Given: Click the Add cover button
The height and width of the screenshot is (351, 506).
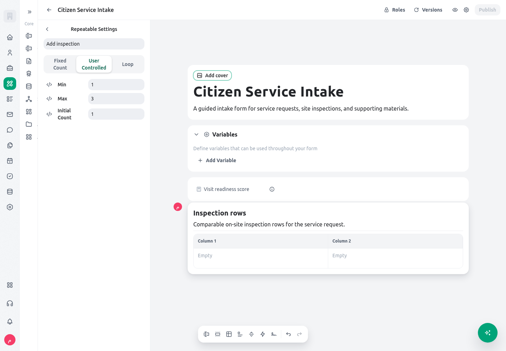Looking at the screenshot, I should click(213, 75).
